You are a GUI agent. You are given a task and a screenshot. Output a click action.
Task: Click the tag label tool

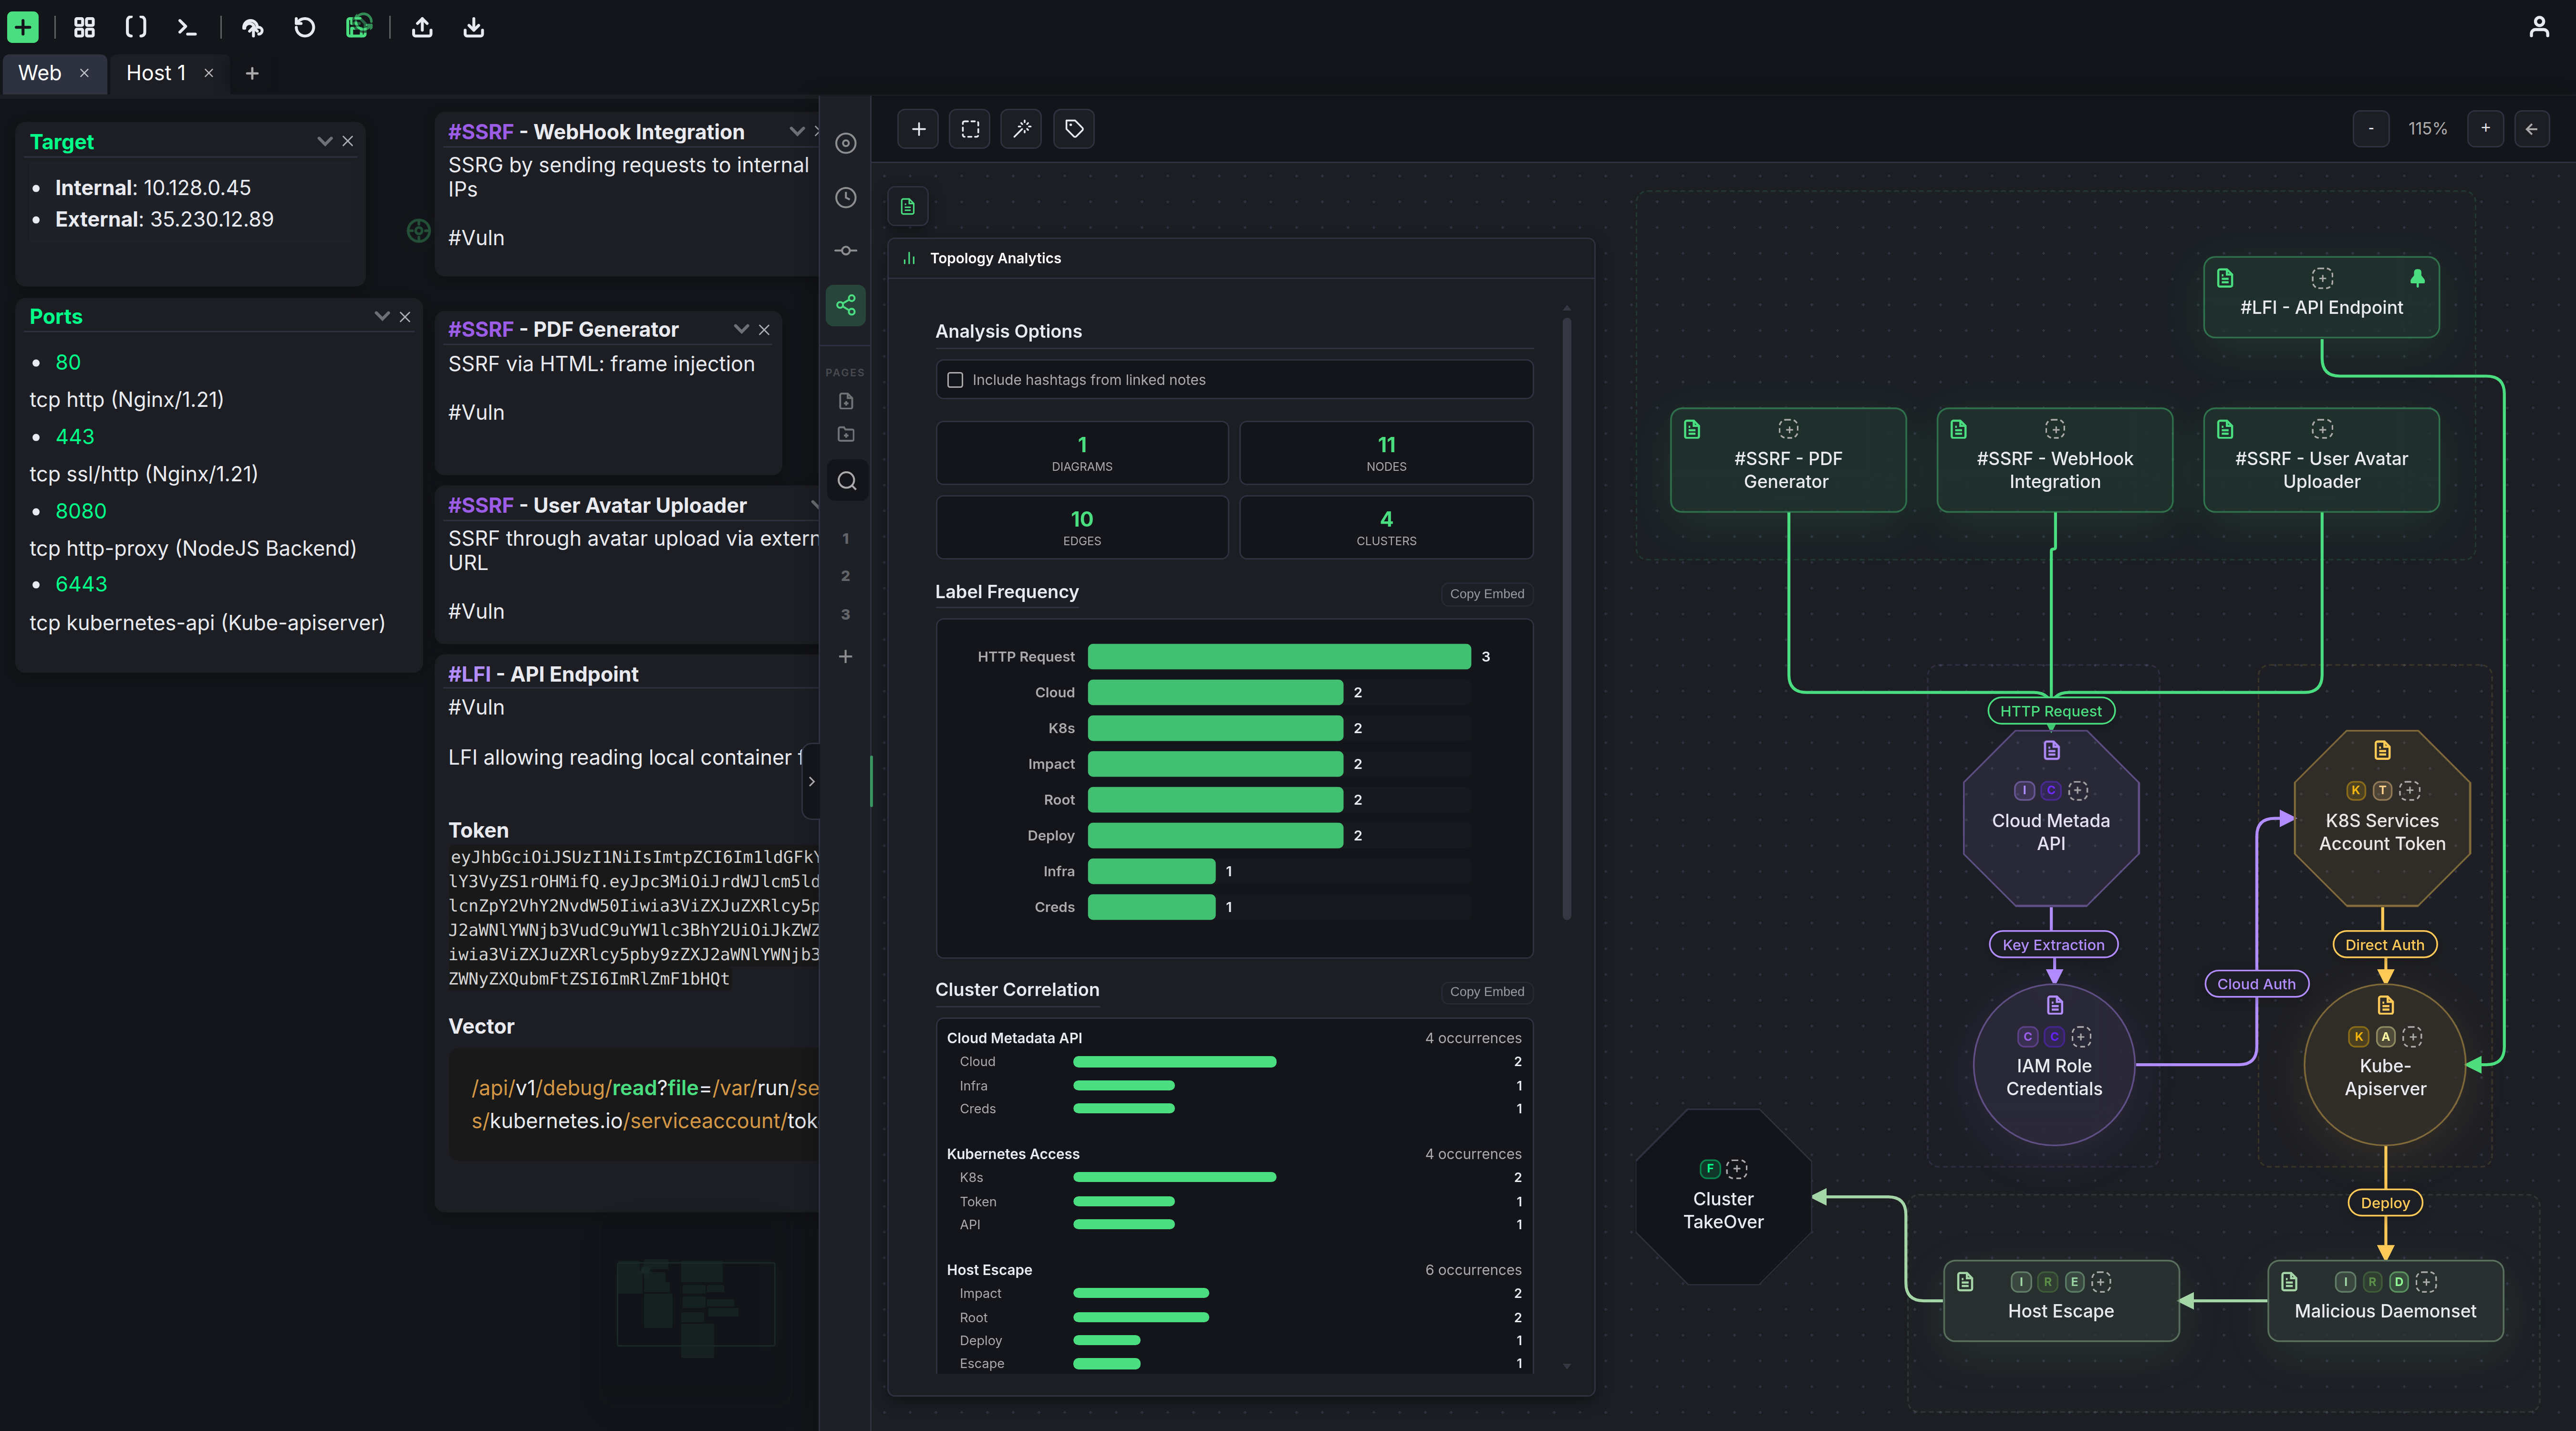[x=1074, y=129]
